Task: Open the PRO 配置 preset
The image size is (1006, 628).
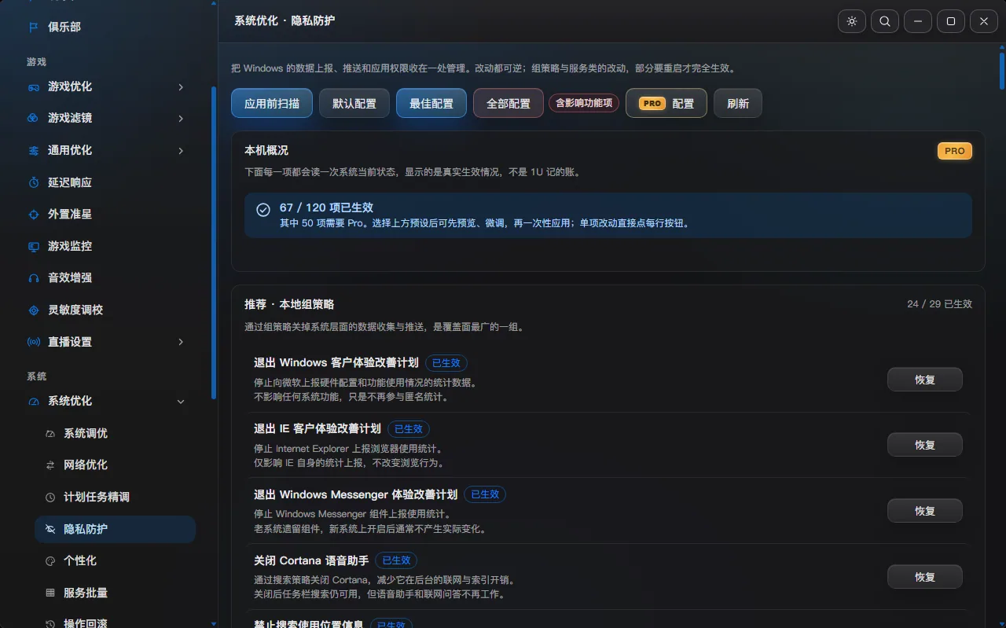Action: pos(666,103)
